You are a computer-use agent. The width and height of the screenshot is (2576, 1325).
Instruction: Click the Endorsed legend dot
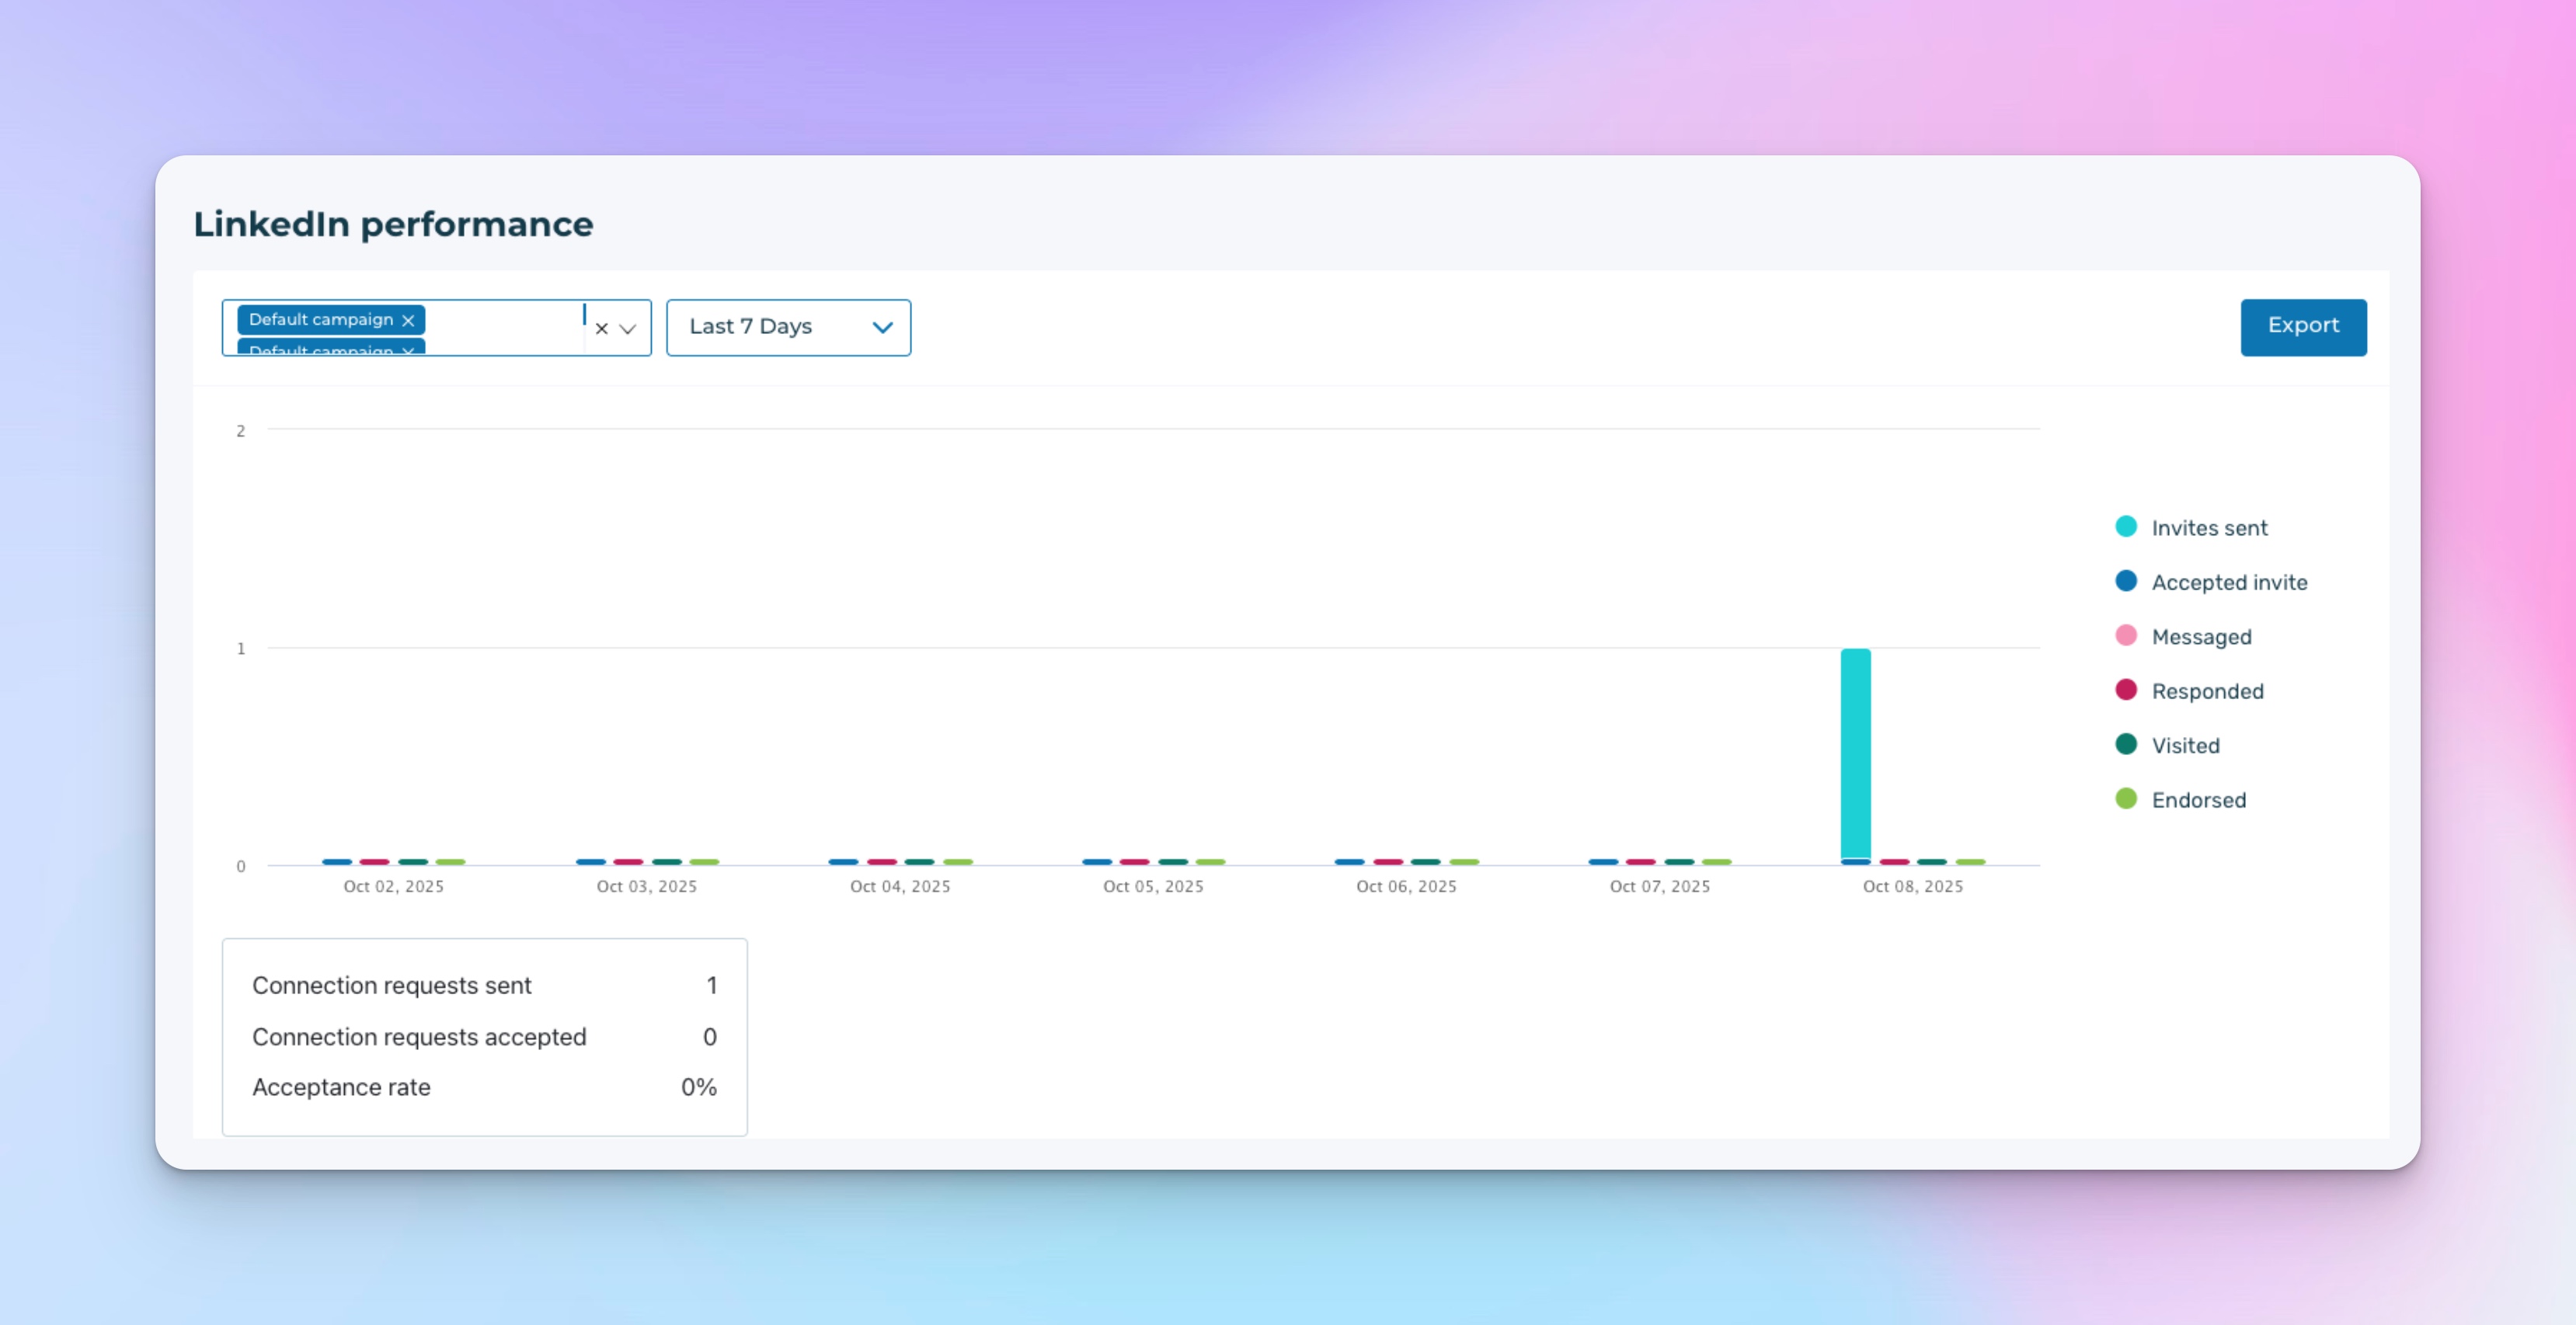click(x=2126, y=799)
